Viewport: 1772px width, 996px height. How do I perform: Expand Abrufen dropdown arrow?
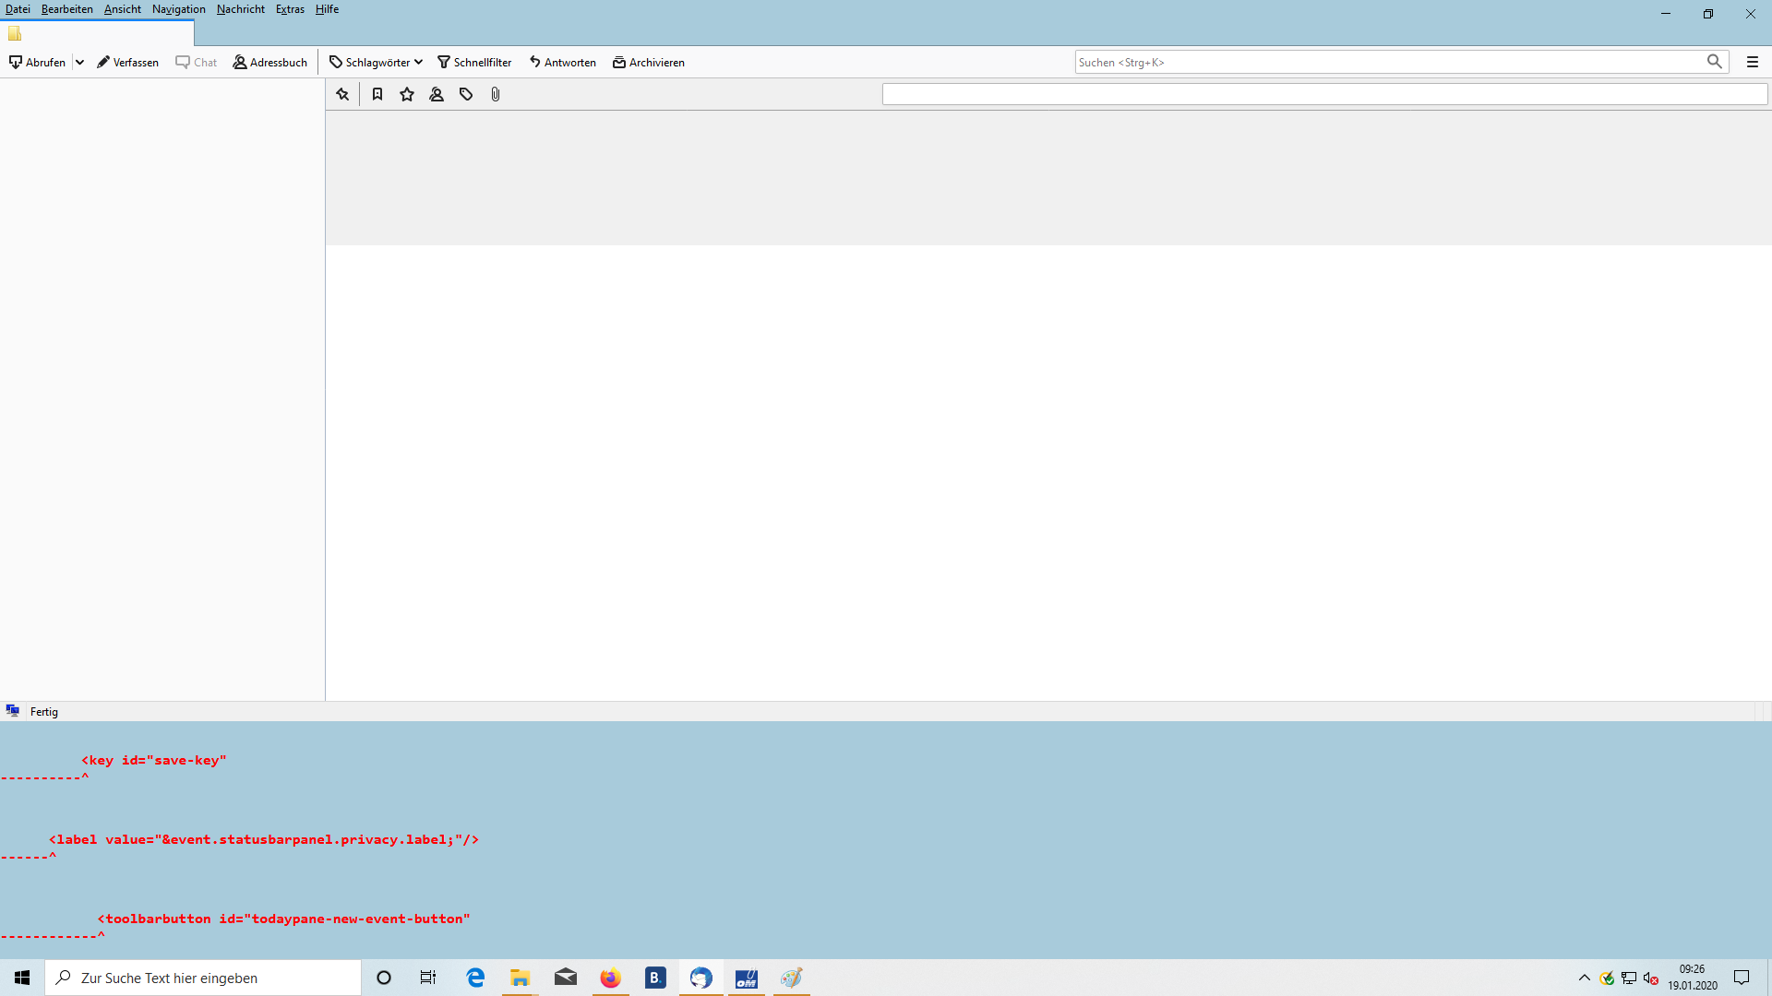click(80, 62)
